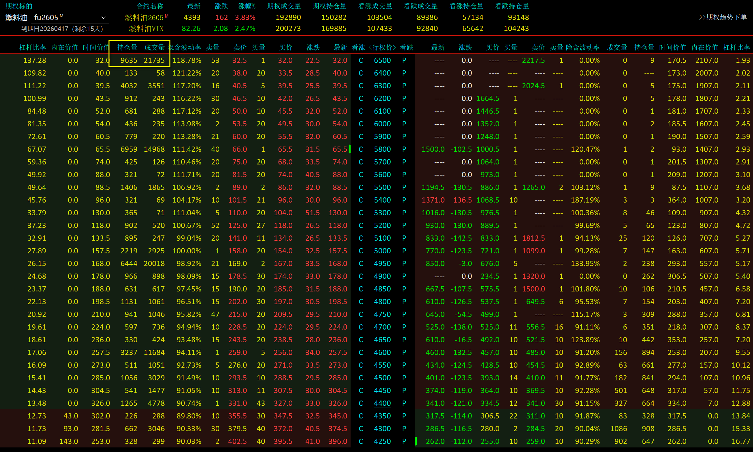Select the 燃料油VIX row
Image resolution: width=753 pixels, height=452 pixels.
(x=146, y=29)
